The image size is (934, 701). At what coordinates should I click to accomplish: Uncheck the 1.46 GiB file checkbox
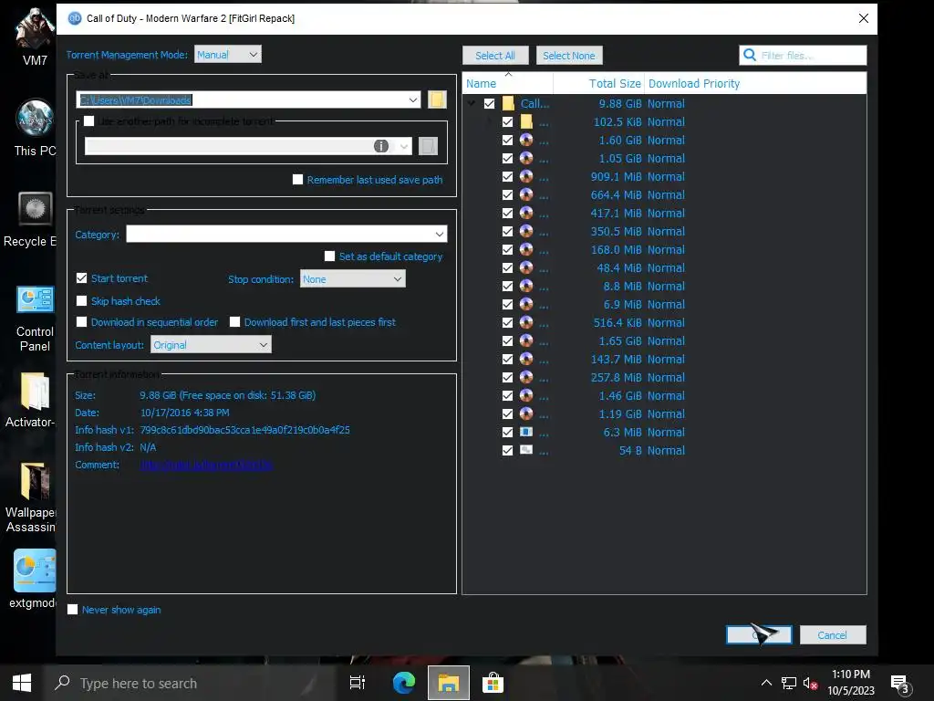click(507, 396)
